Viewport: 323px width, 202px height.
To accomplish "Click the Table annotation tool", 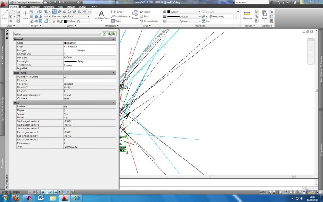I will click(116, 21).
